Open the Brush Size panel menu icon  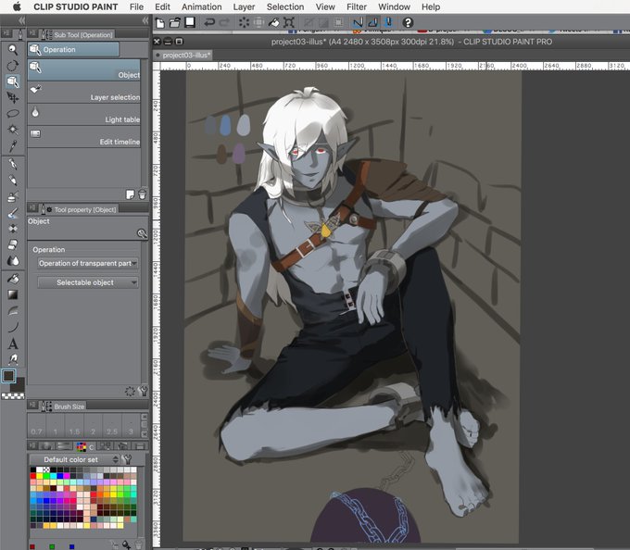click(33, 406)
